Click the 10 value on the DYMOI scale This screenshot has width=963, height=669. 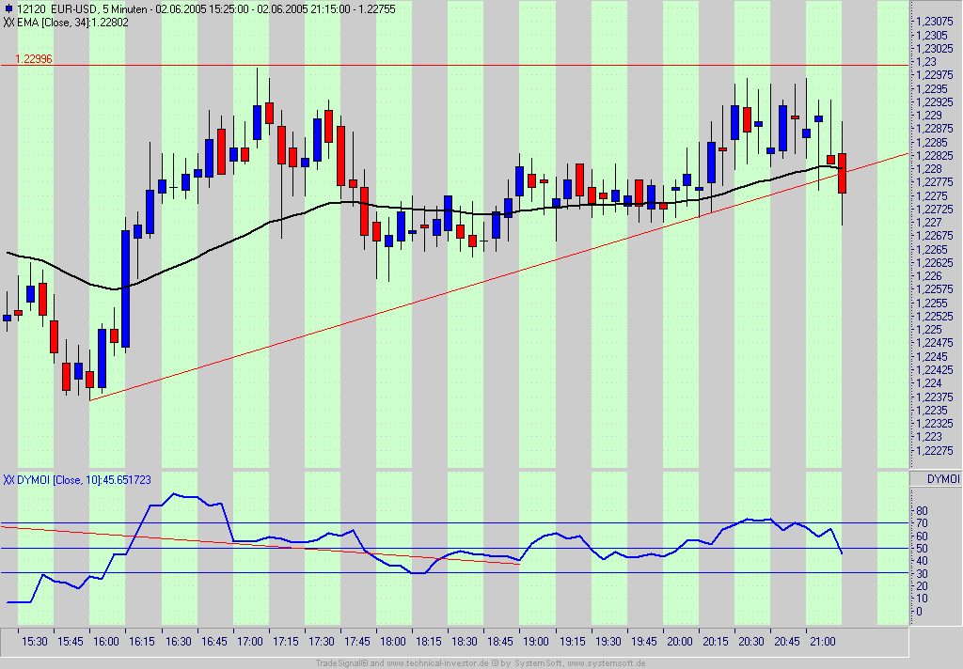pyautogui.click(x=922, y=599)
